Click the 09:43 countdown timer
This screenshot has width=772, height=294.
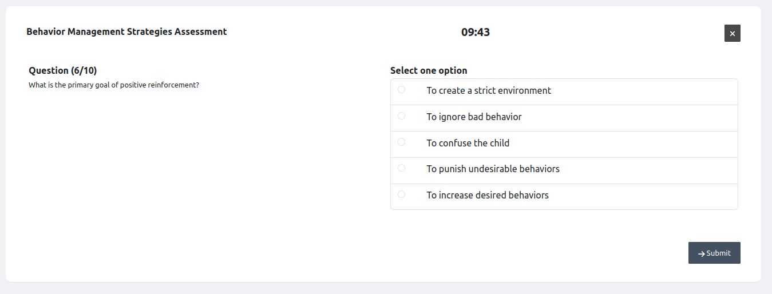pyautogui.click(x=475, y=32)
